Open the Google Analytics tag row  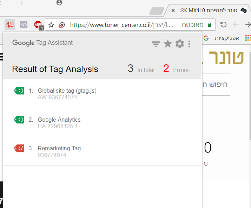pos(102,122)
